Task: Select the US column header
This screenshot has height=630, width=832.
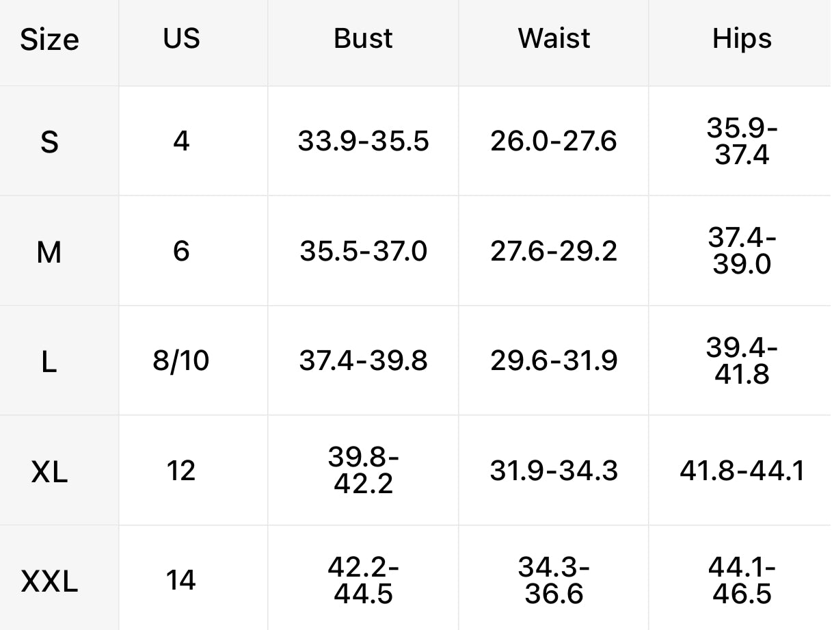Action: (x=181, y=38)
